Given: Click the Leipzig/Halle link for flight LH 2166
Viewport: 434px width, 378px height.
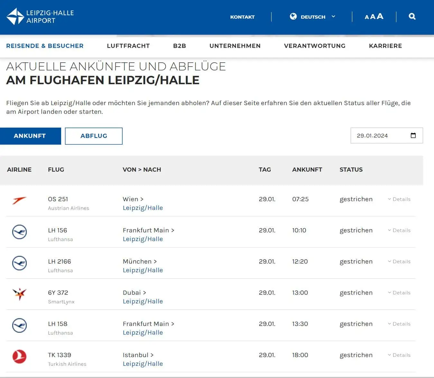Looking at the screenshot, I should point(143,270).
